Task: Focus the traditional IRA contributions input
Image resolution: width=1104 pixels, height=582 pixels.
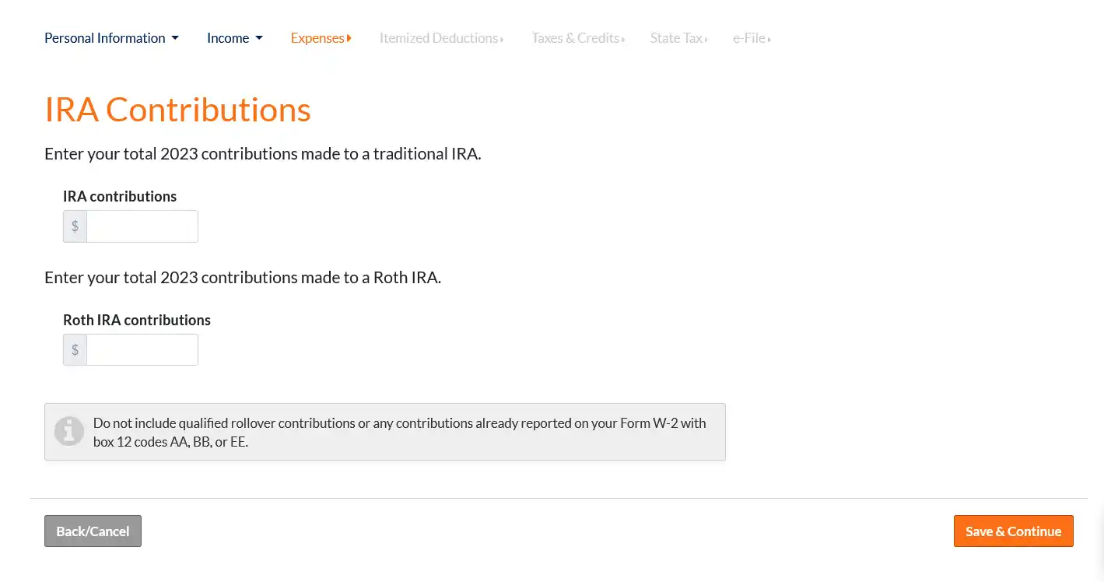Action: [x=142, y=226]
